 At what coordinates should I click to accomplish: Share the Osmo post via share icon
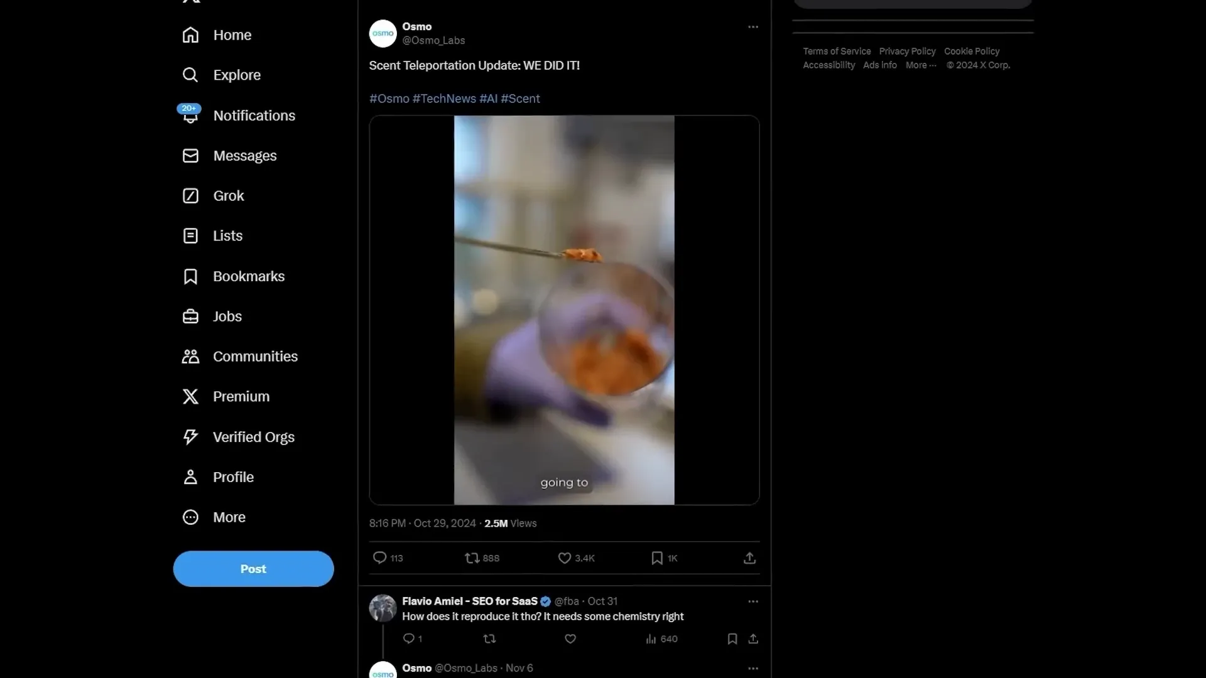749,557
